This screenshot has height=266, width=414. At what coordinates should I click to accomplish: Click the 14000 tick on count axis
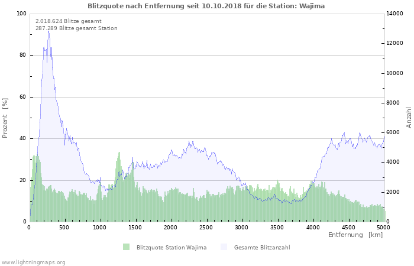point(394,14)
